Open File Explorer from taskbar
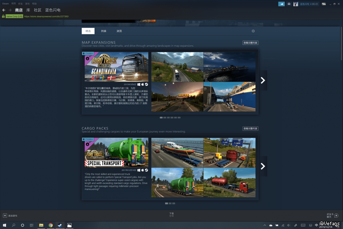The image size is (343, 229). pyautogui.click(x=41, y=225)
